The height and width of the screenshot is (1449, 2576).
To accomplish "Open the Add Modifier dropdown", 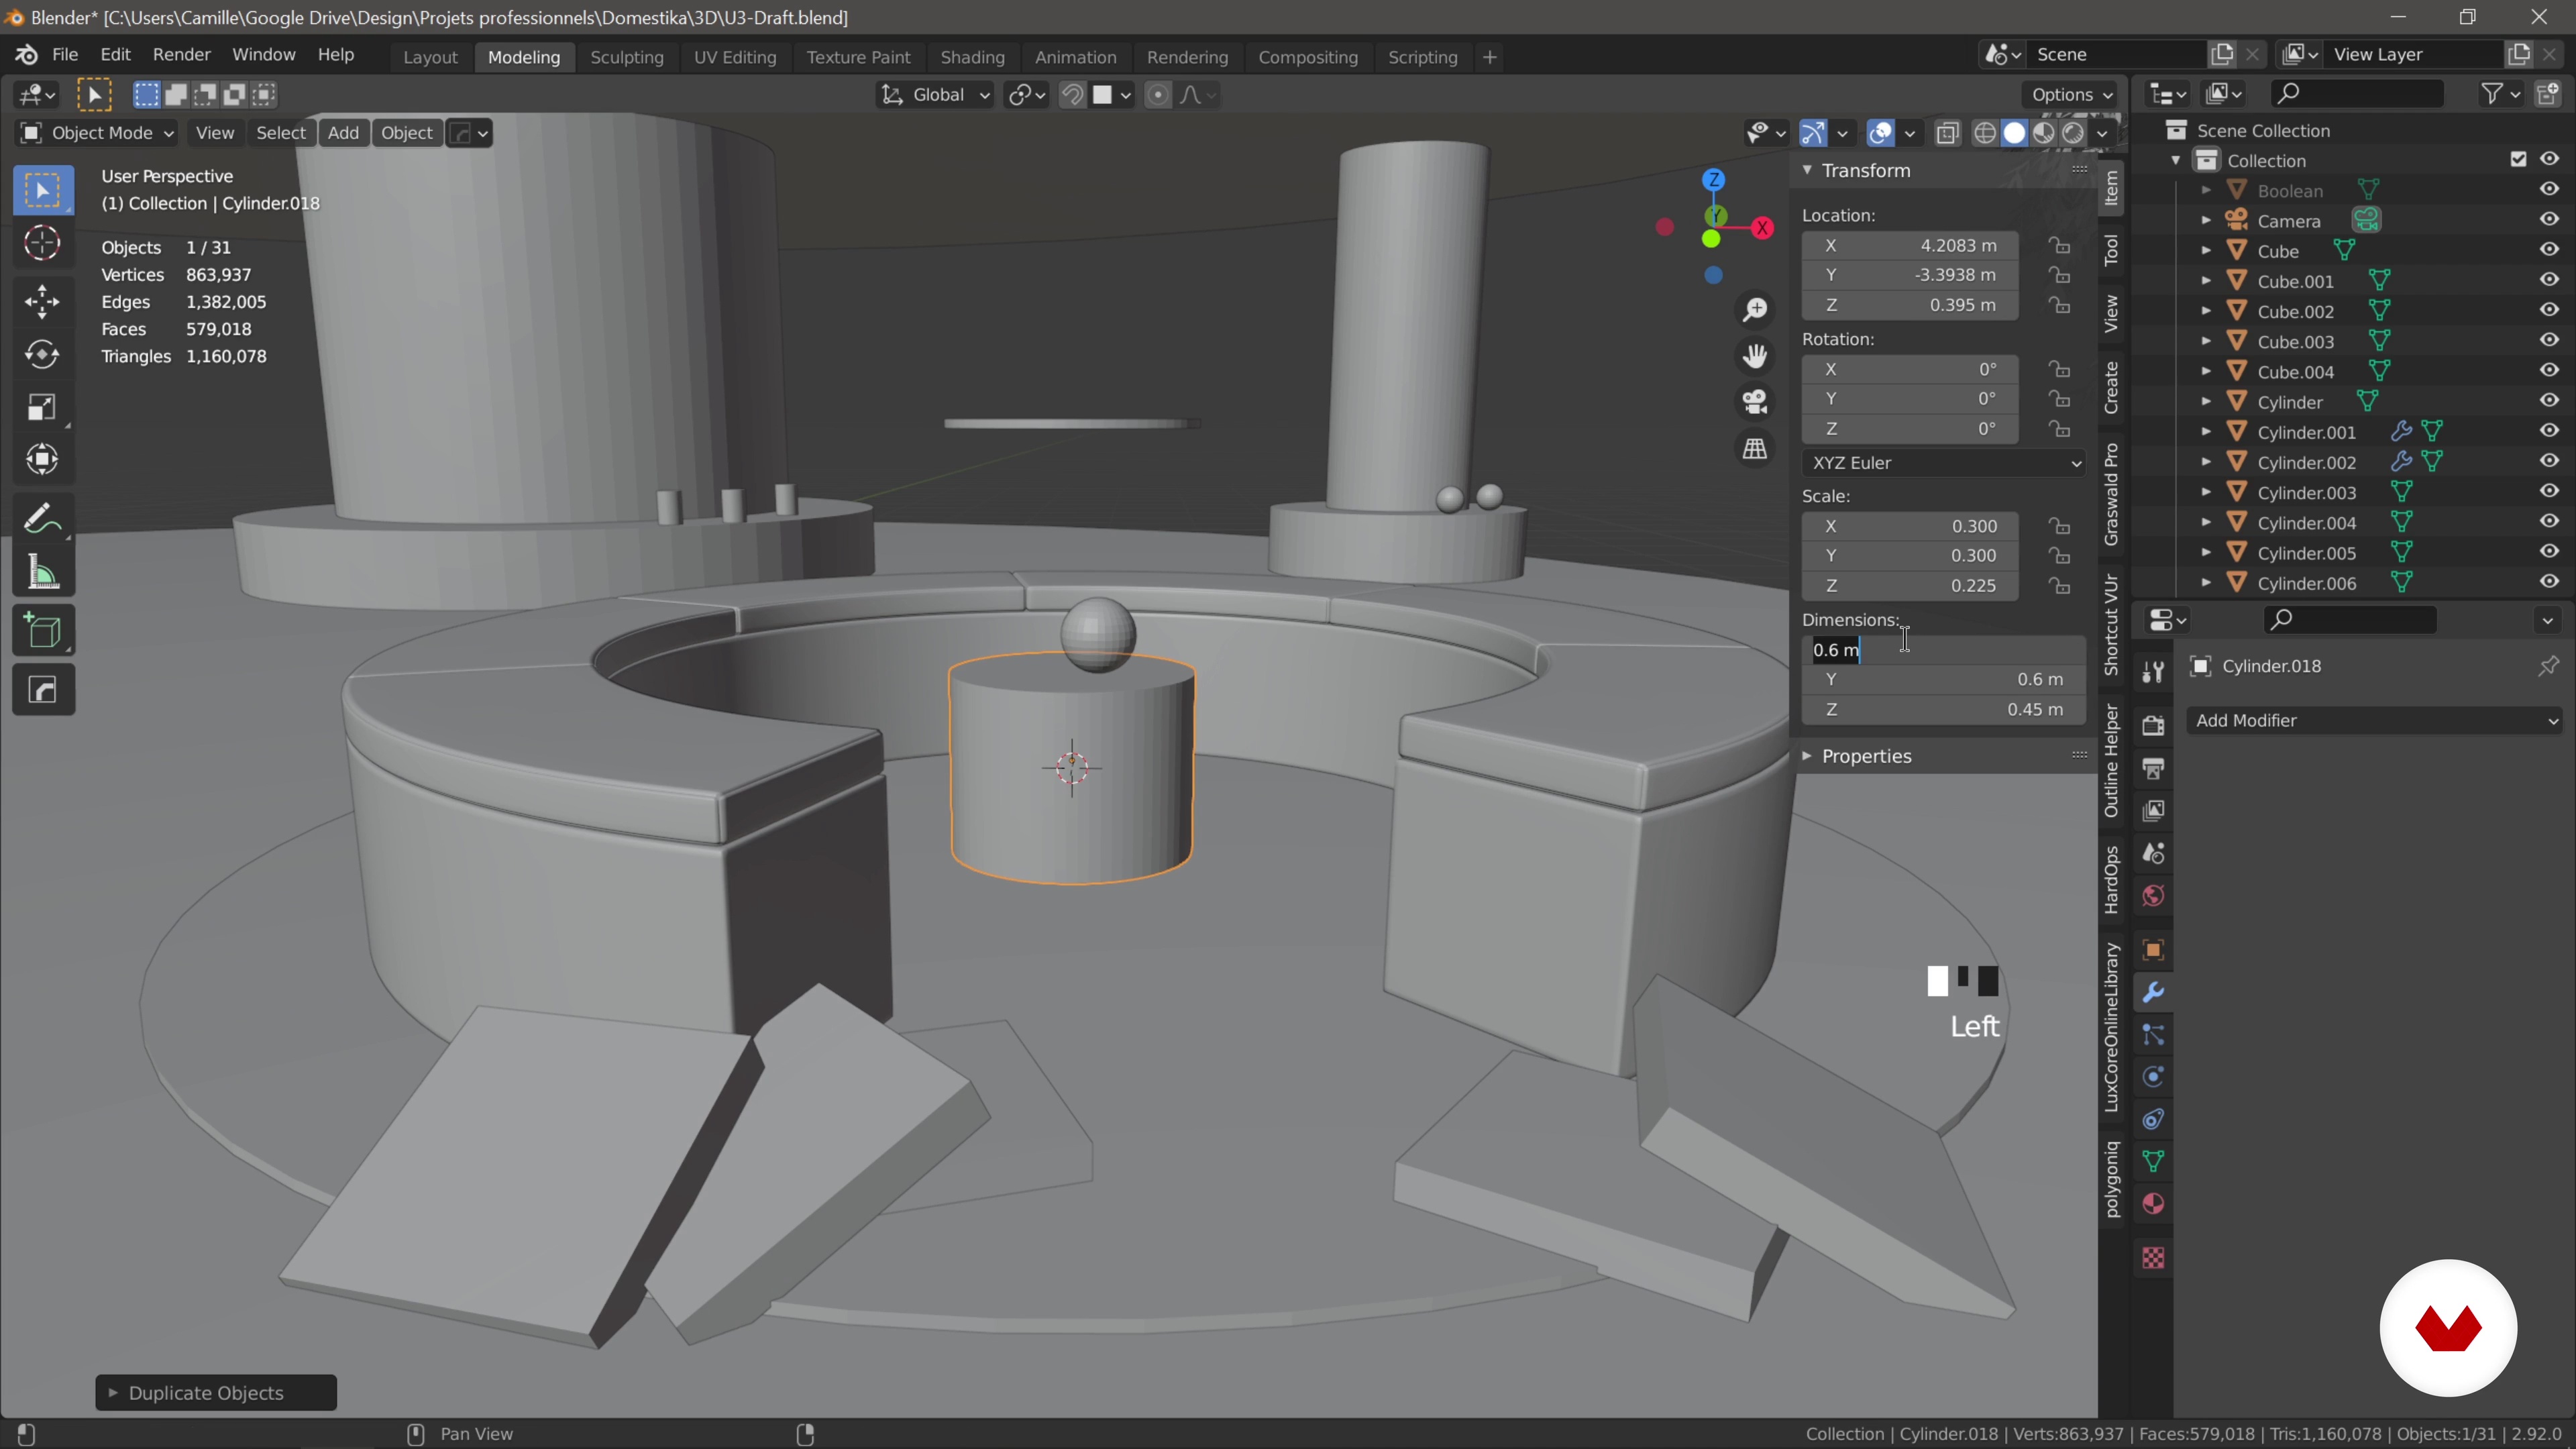I will (2374, 720).
